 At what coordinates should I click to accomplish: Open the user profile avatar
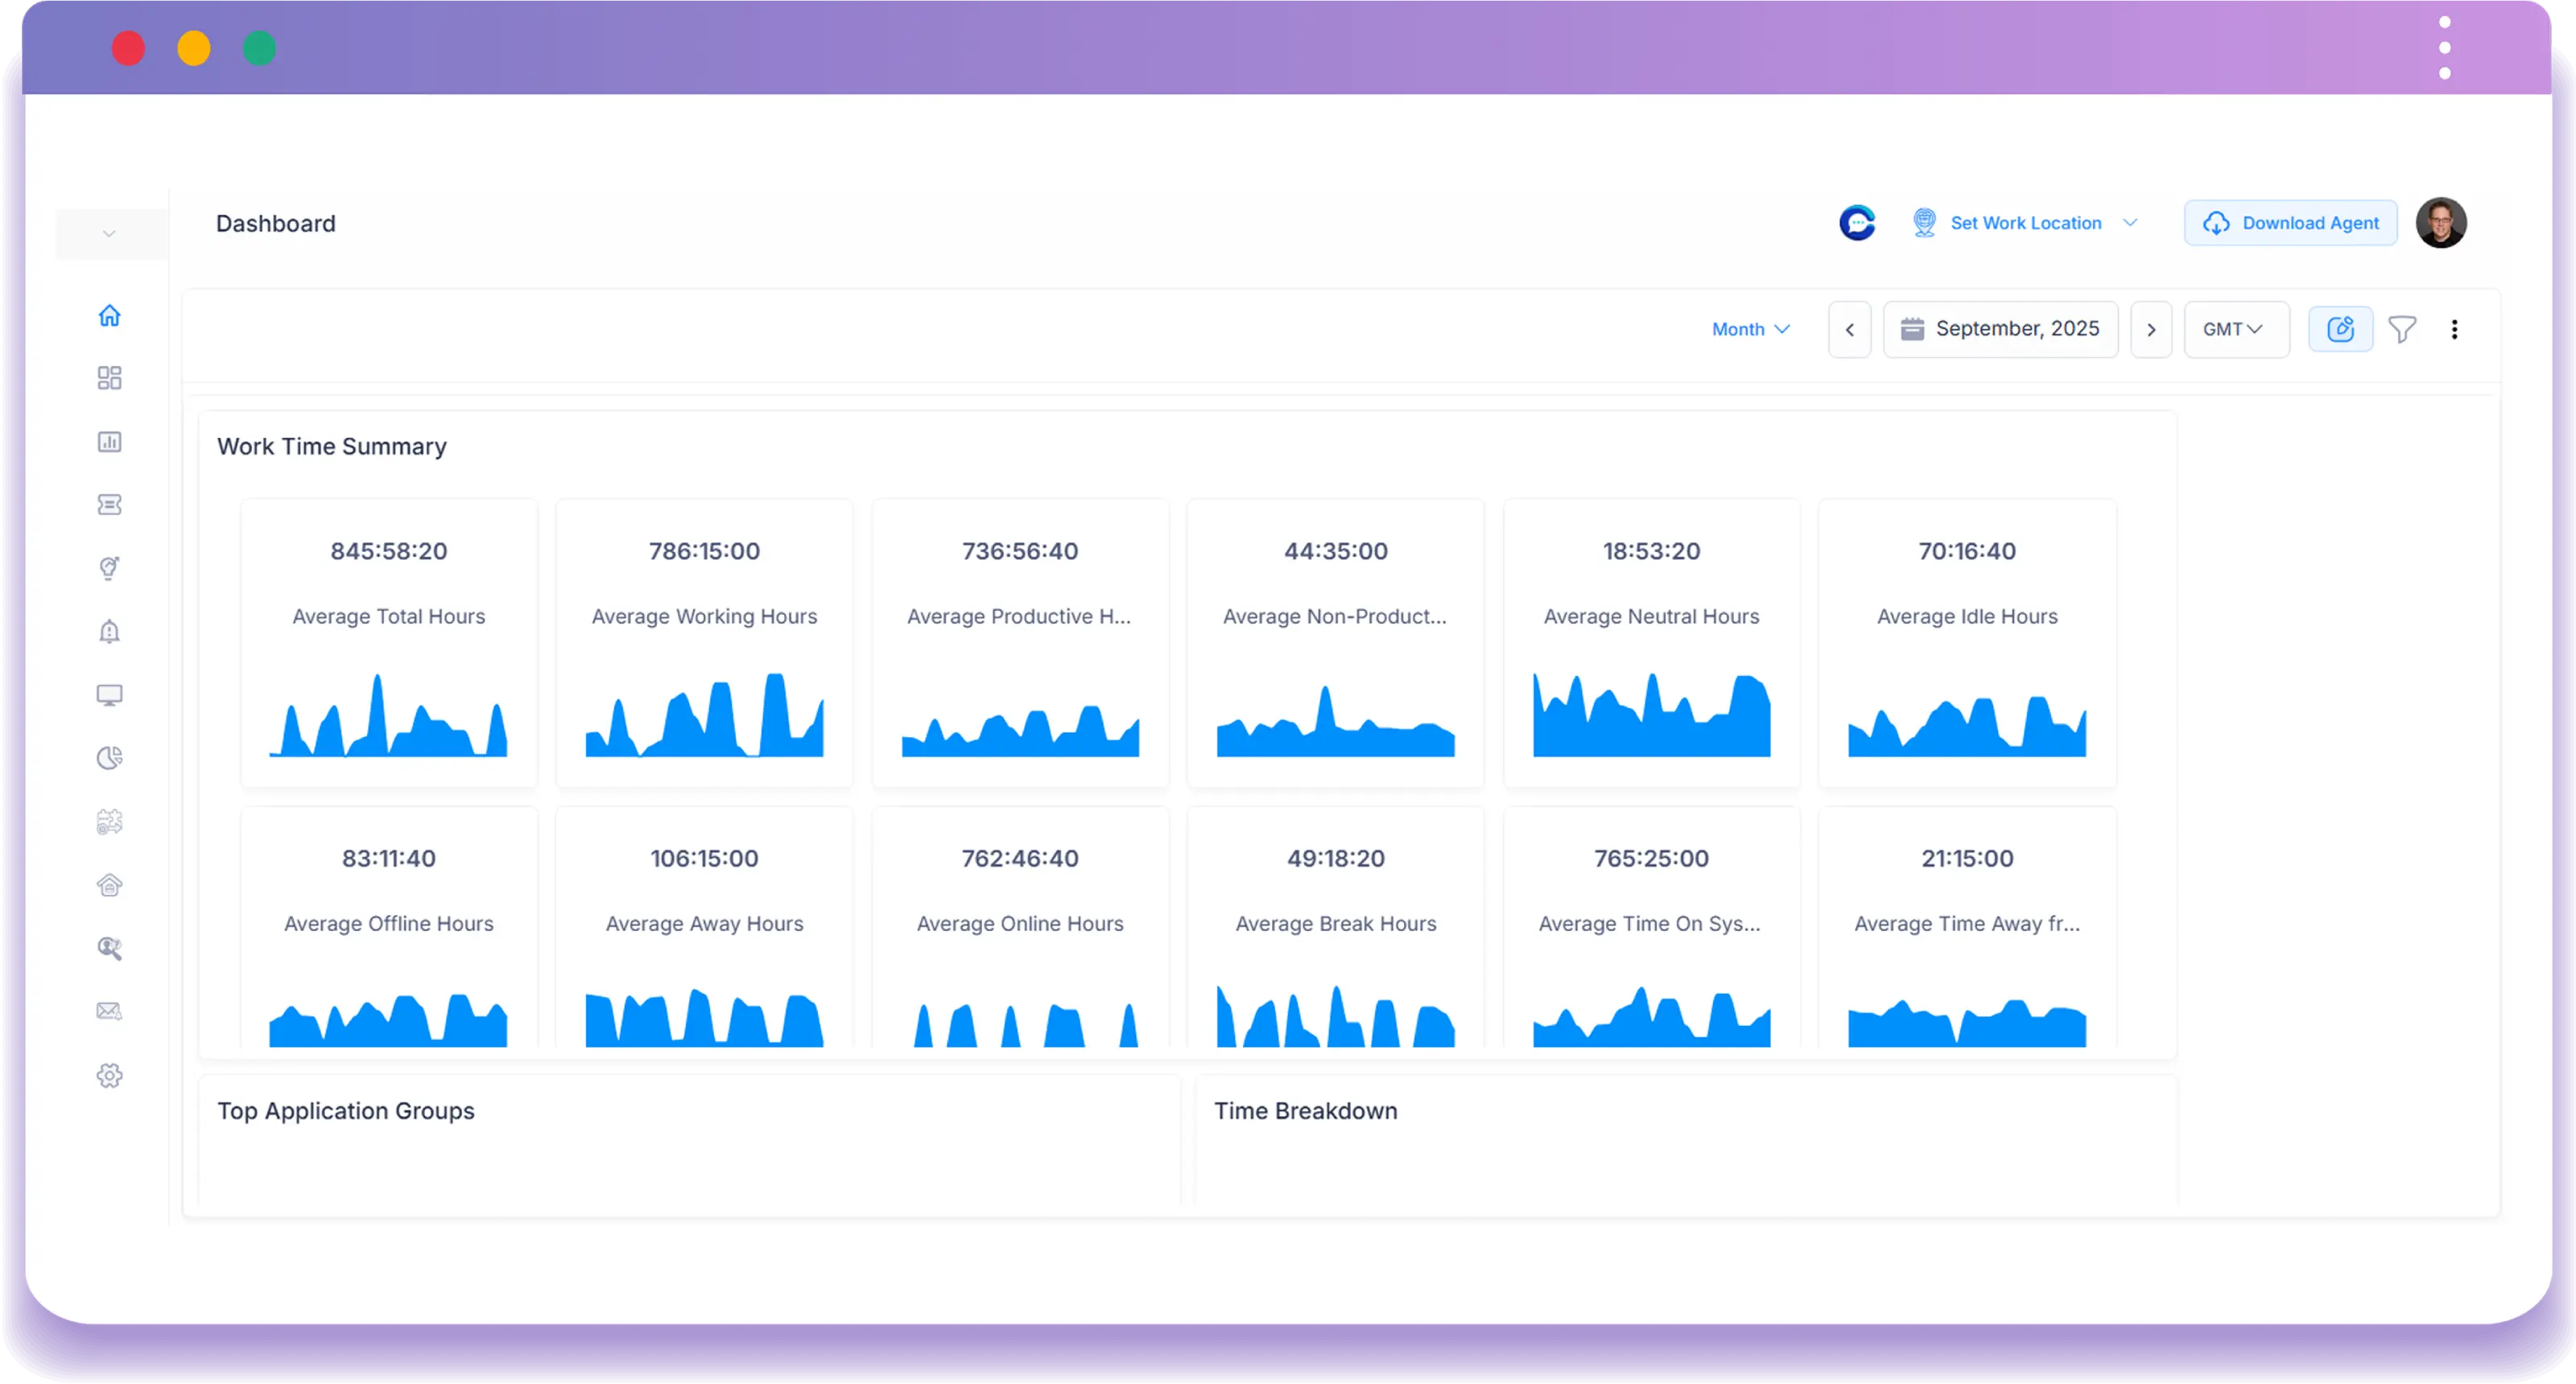click(x=2441, y=223)
